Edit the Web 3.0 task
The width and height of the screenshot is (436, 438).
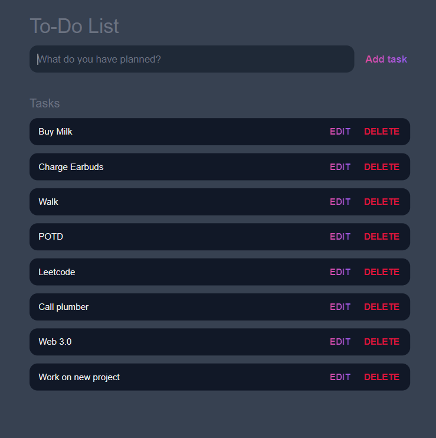[340, 342]
